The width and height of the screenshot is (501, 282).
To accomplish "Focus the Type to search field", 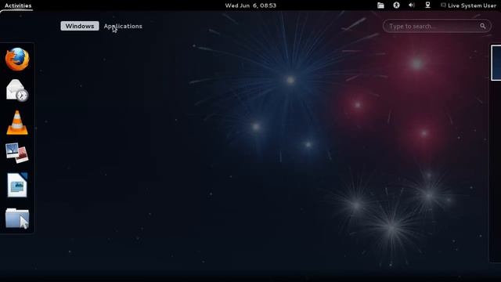I will click(437, 26).
